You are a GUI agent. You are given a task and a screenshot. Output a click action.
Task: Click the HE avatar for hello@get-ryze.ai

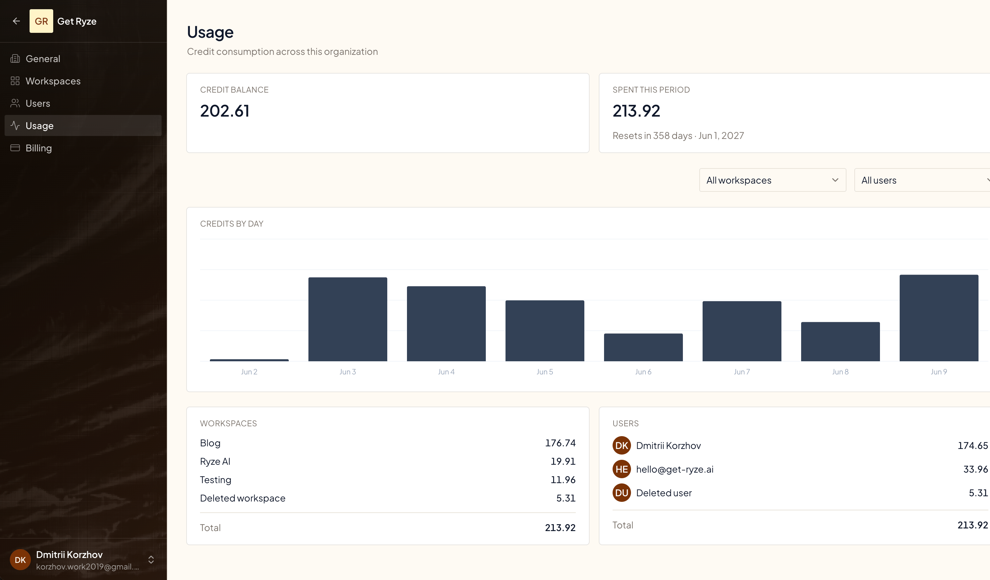621,469
